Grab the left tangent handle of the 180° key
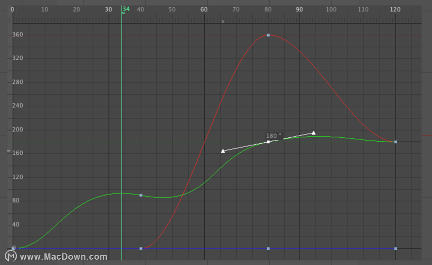This screenshot has width=432, height=265. tap(223, 151)
